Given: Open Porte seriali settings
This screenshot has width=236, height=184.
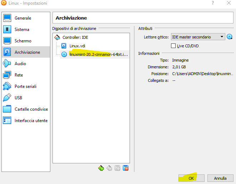Looking at the screenshot, I should coord(26,86).
